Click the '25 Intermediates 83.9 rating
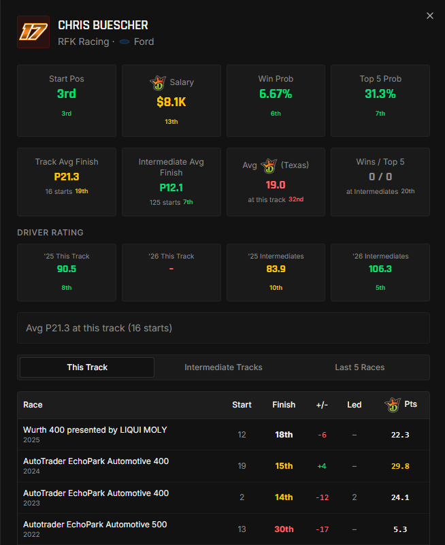445x545 pixels. [x=276, y=269]
